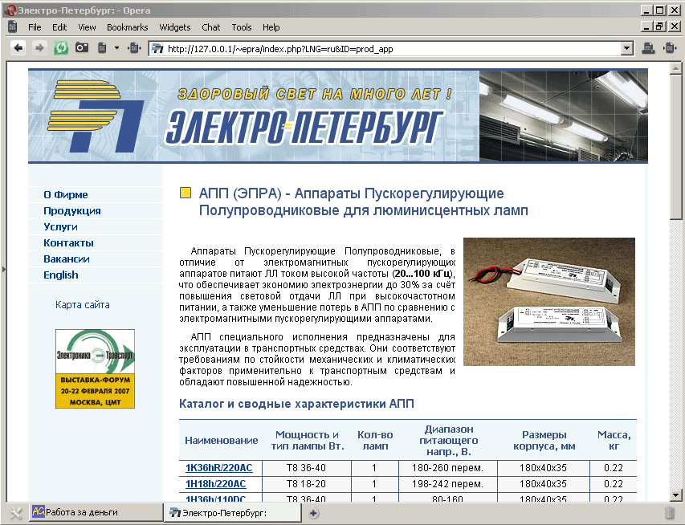Viewport: 685px width, 525px height.
Task: Click the new page document icon
Action: 102,47
